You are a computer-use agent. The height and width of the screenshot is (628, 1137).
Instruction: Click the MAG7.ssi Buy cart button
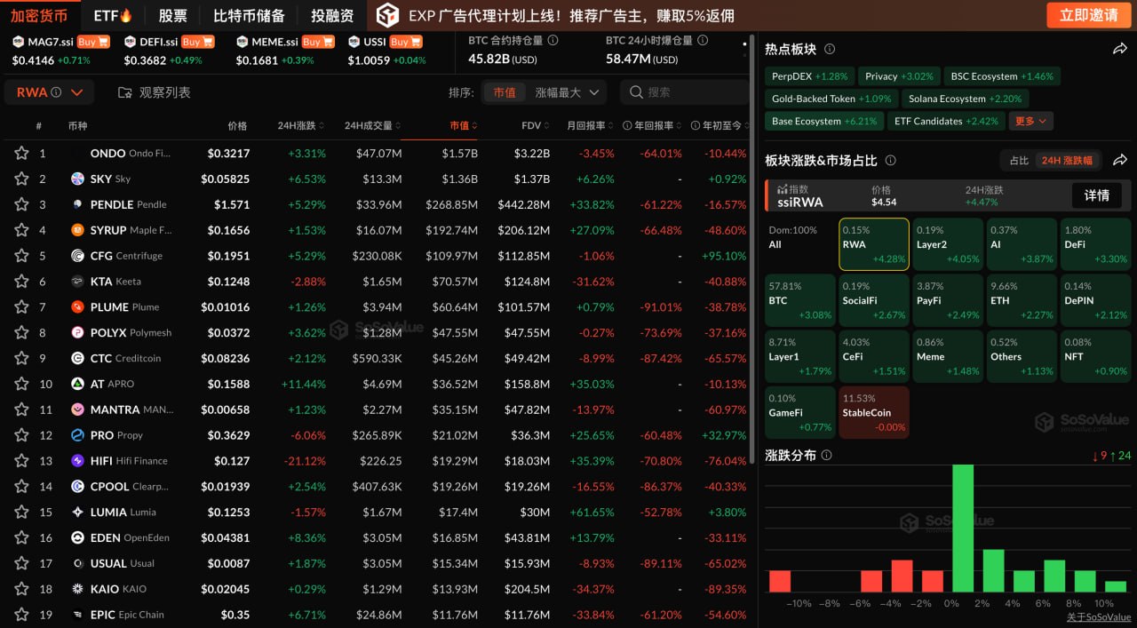click(92, 42)
